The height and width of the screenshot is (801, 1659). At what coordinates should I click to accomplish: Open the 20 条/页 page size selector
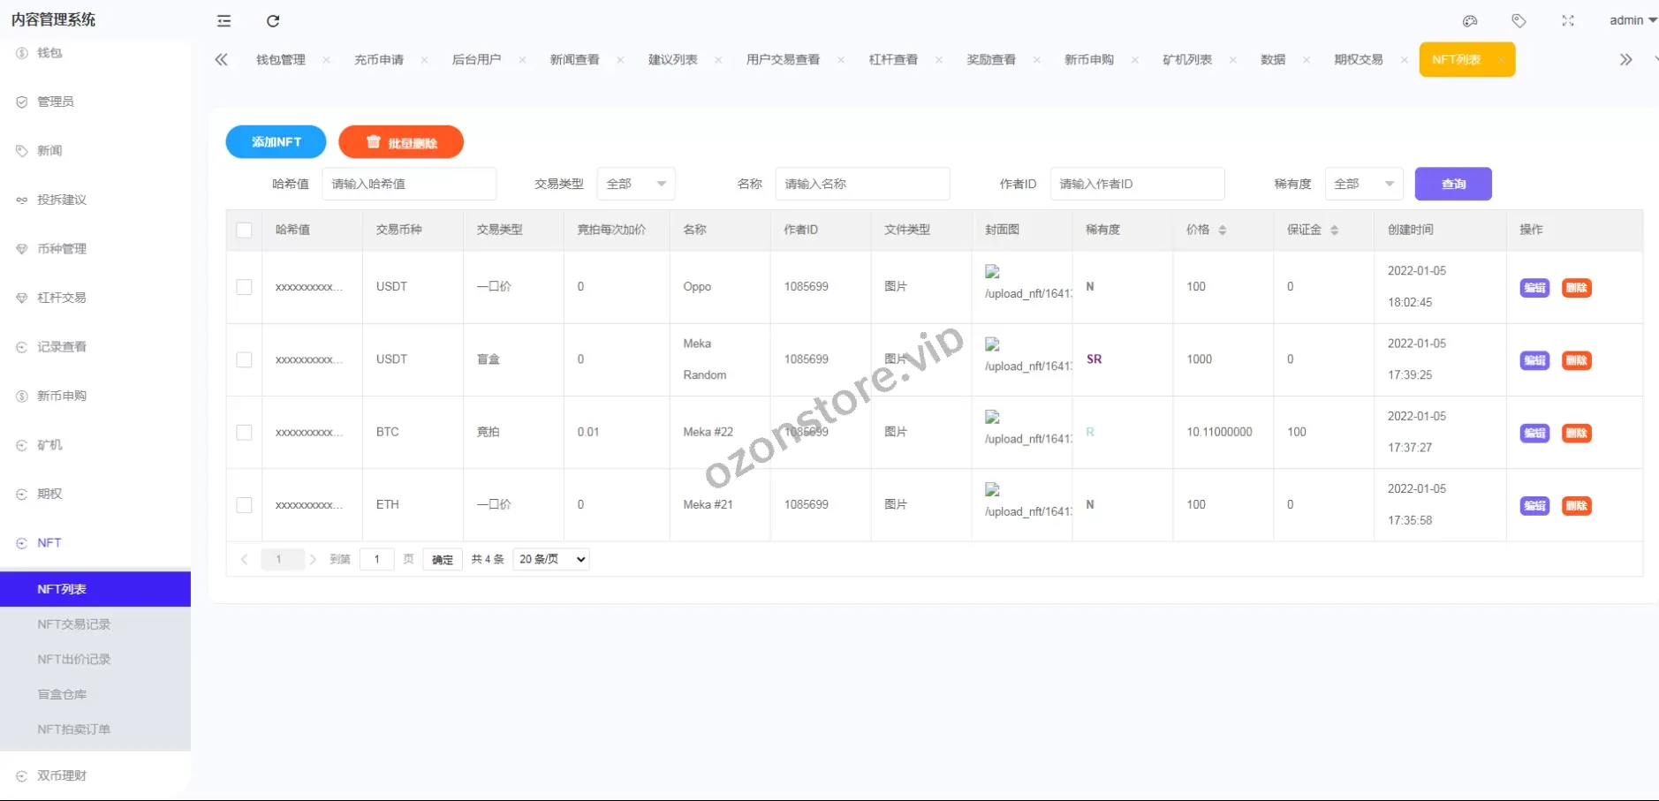click(551, 559)
